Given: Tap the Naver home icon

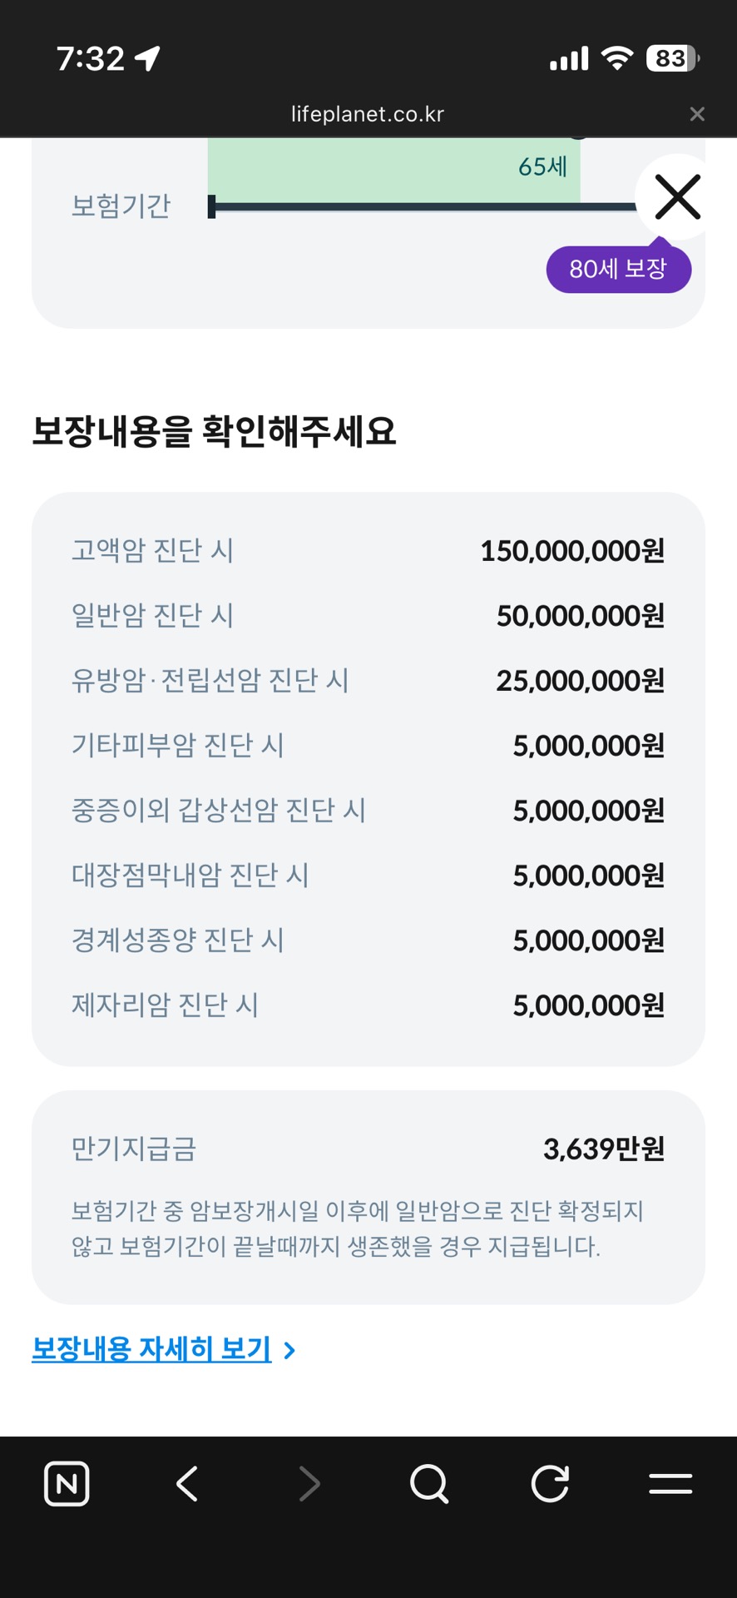Looking at the screenshot, I should tap(67, 1483).
